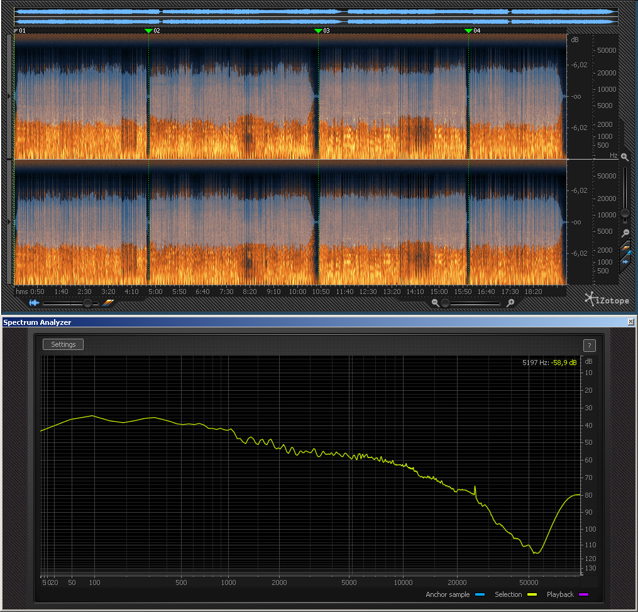Click marker 01 at the timeline start
The height and width of the screenshot is (612, 638).
coord(17,31)
